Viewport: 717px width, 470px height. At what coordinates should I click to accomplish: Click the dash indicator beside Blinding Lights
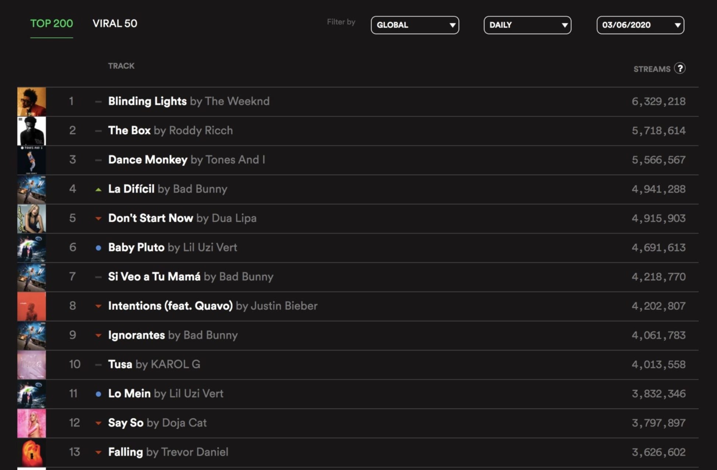coord(98,101)
